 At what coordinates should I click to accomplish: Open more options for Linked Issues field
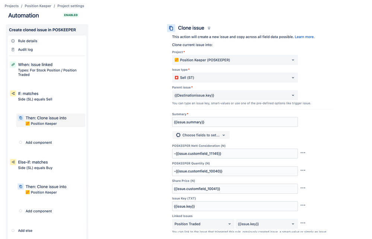[303, 223]
